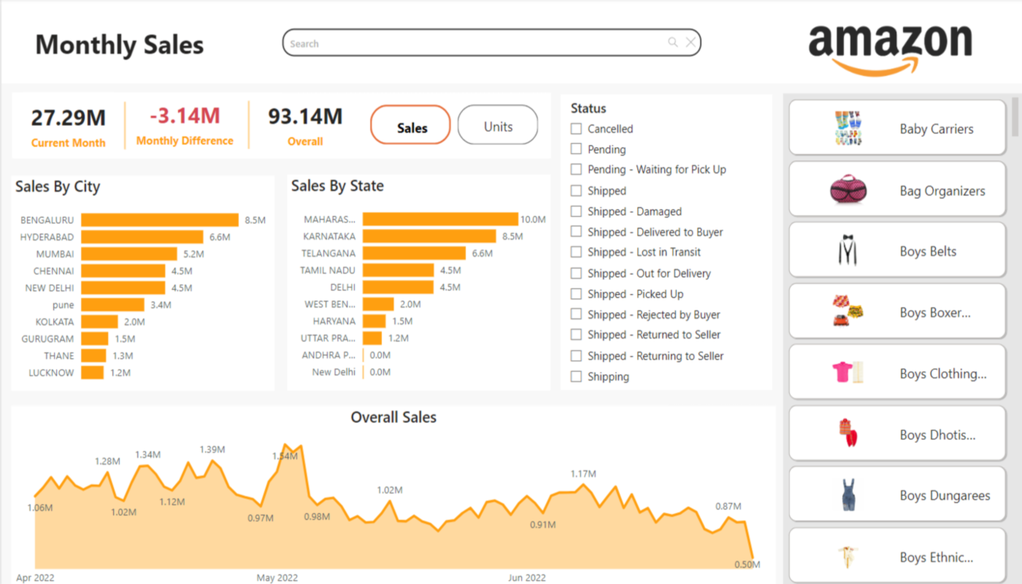Click the category list vertical scrollbar
This screenshot has width=1022, height=584.
(1015, 117)
